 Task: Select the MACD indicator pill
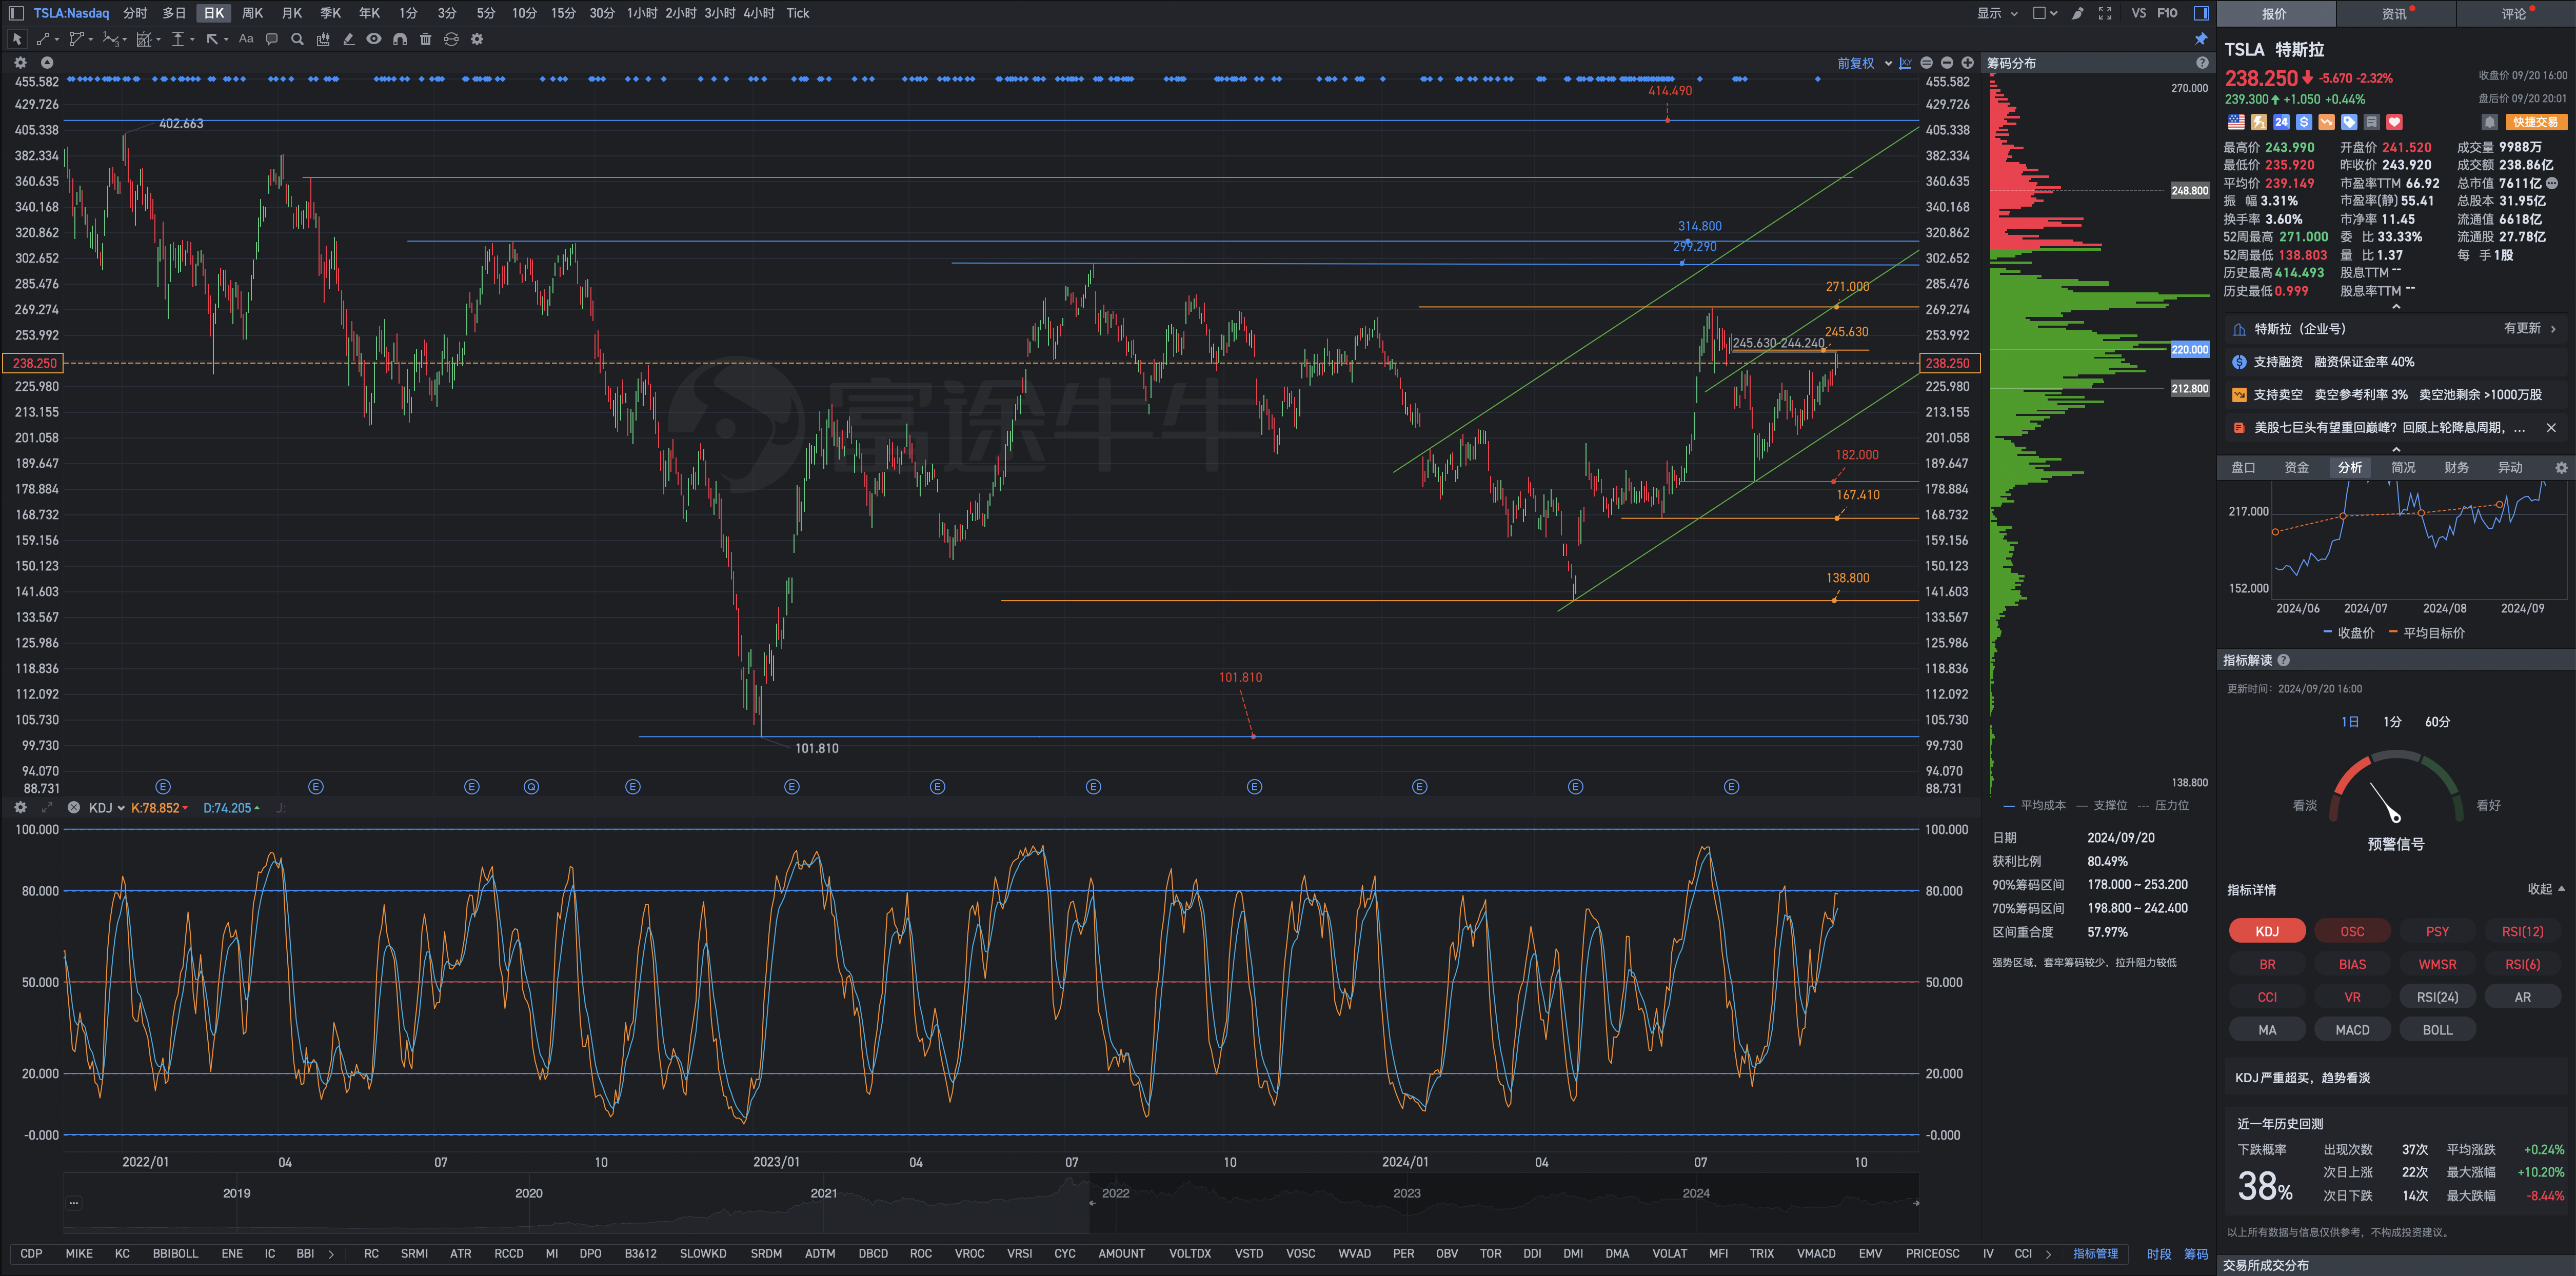pos(2352,1030)
